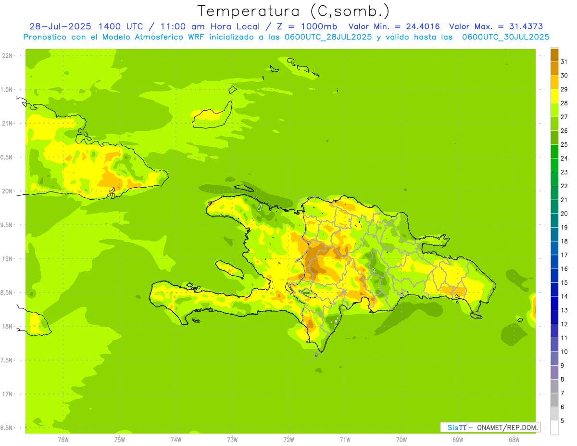The width and height of the screenshot is (577, 446).
Task: Click the '21N' latitude label
Action: pyautogui.click(x=7, y=123)
